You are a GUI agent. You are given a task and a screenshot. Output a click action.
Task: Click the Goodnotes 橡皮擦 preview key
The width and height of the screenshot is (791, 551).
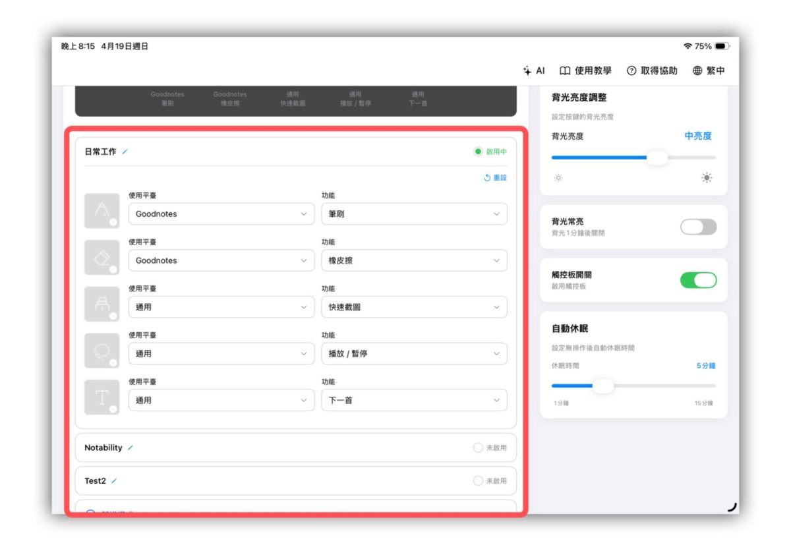click(x=230, y=98)
